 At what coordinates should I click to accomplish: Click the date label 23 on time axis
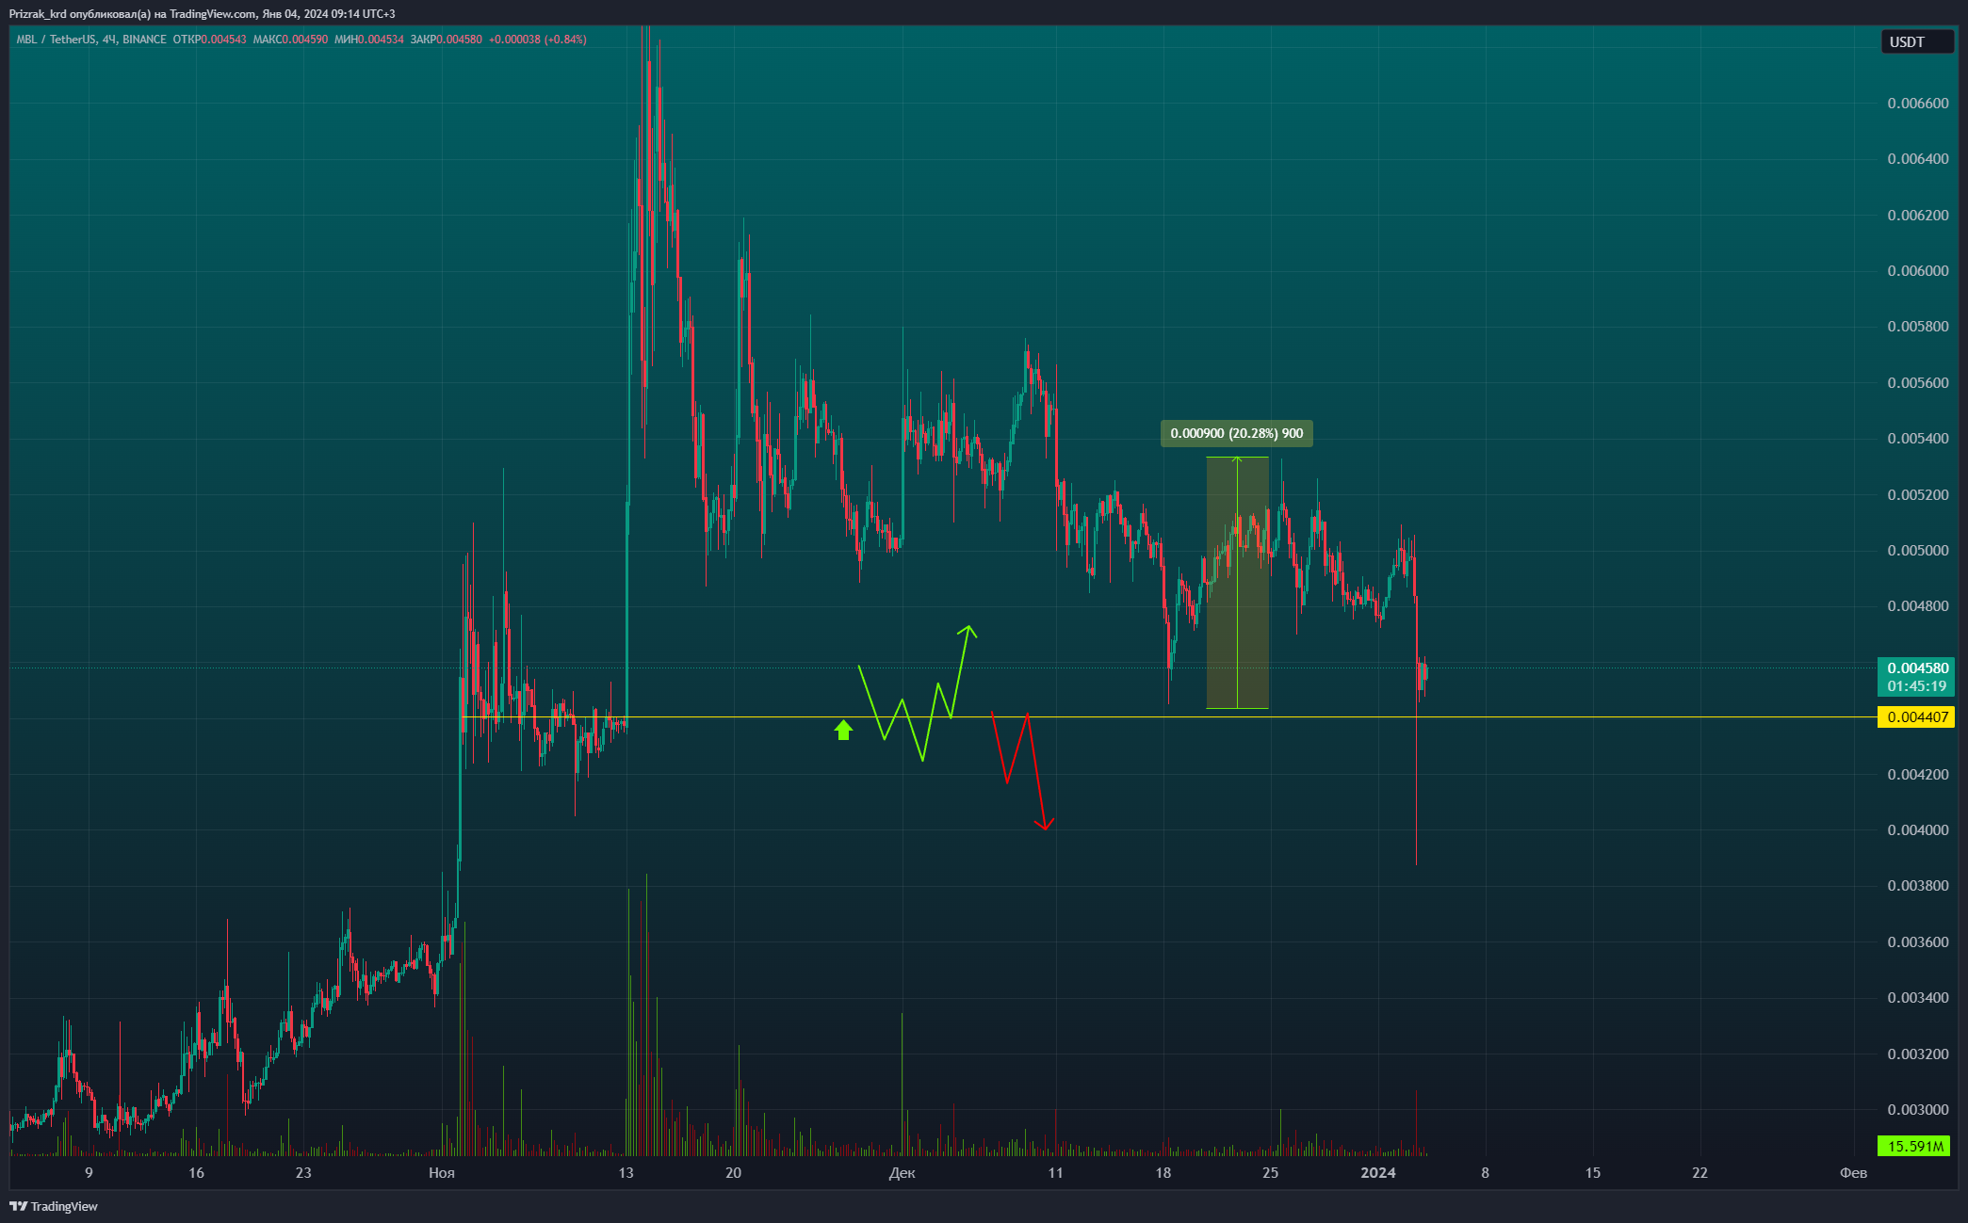tap(303, 1173)
